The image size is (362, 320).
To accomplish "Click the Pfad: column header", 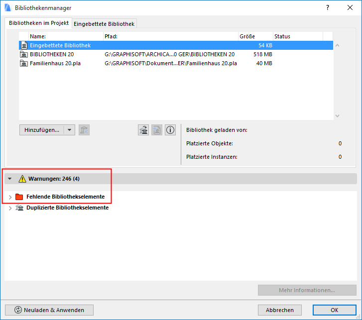I will 171,36.
